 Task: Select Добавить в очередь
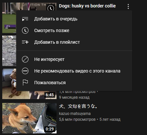point(74,19)
